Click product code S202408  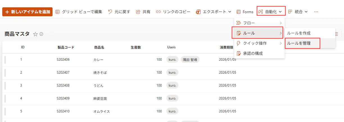tap(63, 85)
